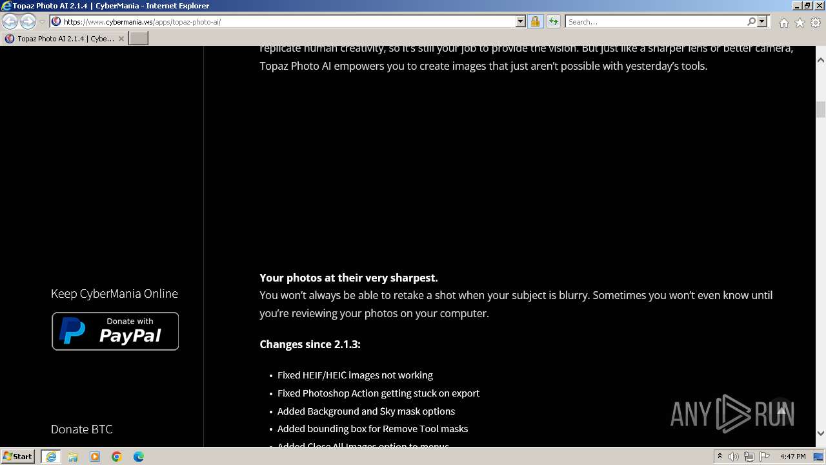Open the Action Center flag icon
826x465 pixels.
click(x=764, y=457)
